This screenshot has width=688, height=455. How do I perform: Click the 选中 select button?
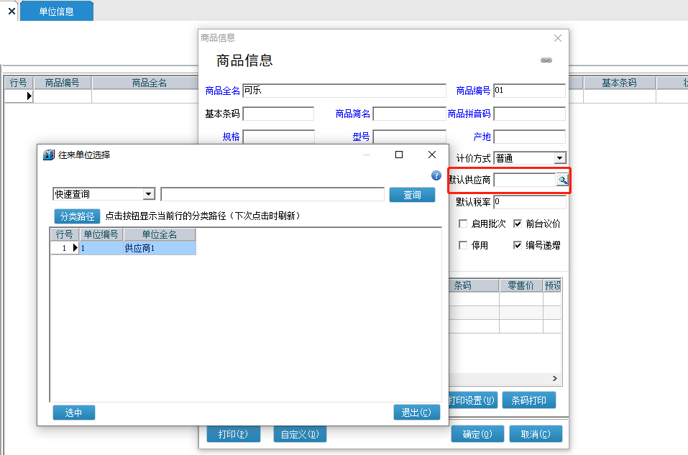(73, 413)
